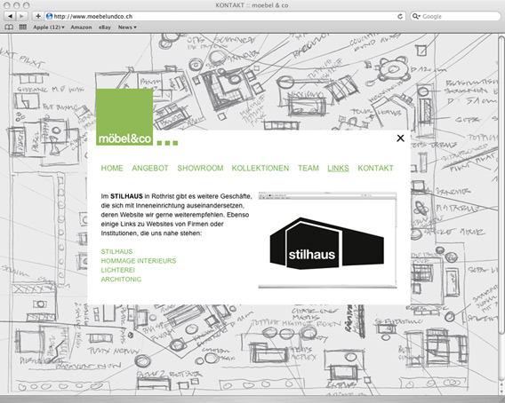Image resolution: width=505 pixels, height=403 pixels.
Task: Open the ANGEBOT menu item
Action: (x=150, y=168)
